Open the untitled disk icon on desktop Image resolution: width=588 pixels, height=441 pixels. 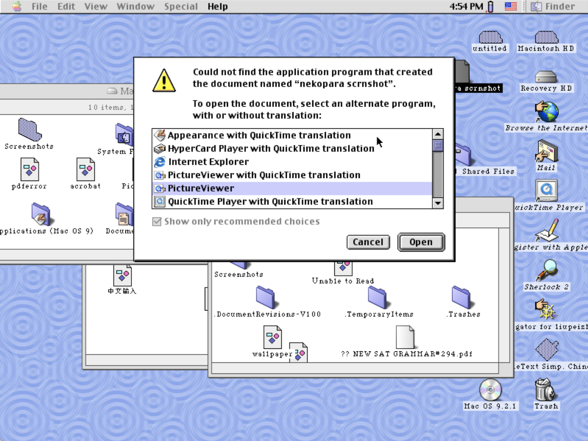pyautogui.click(x=490, y=37)
